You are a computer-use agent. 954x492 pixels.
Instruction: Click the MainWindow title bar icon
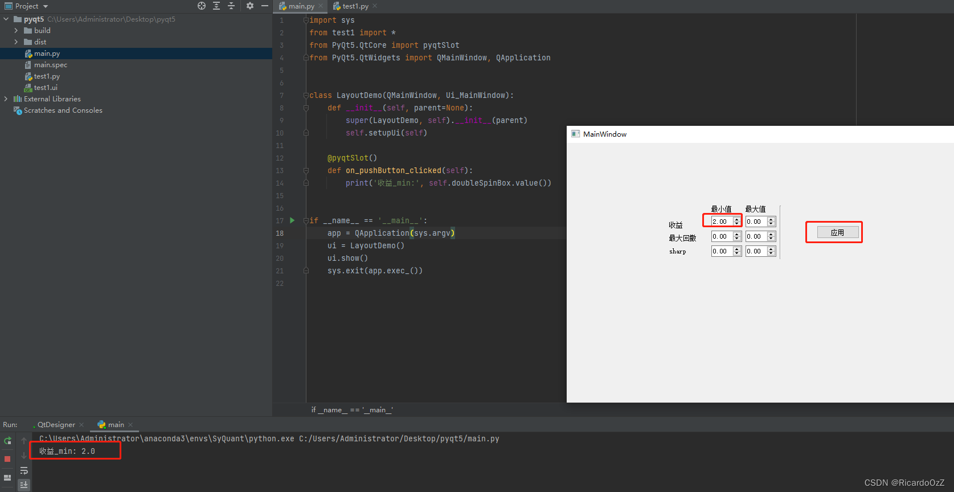coord(575,134)
